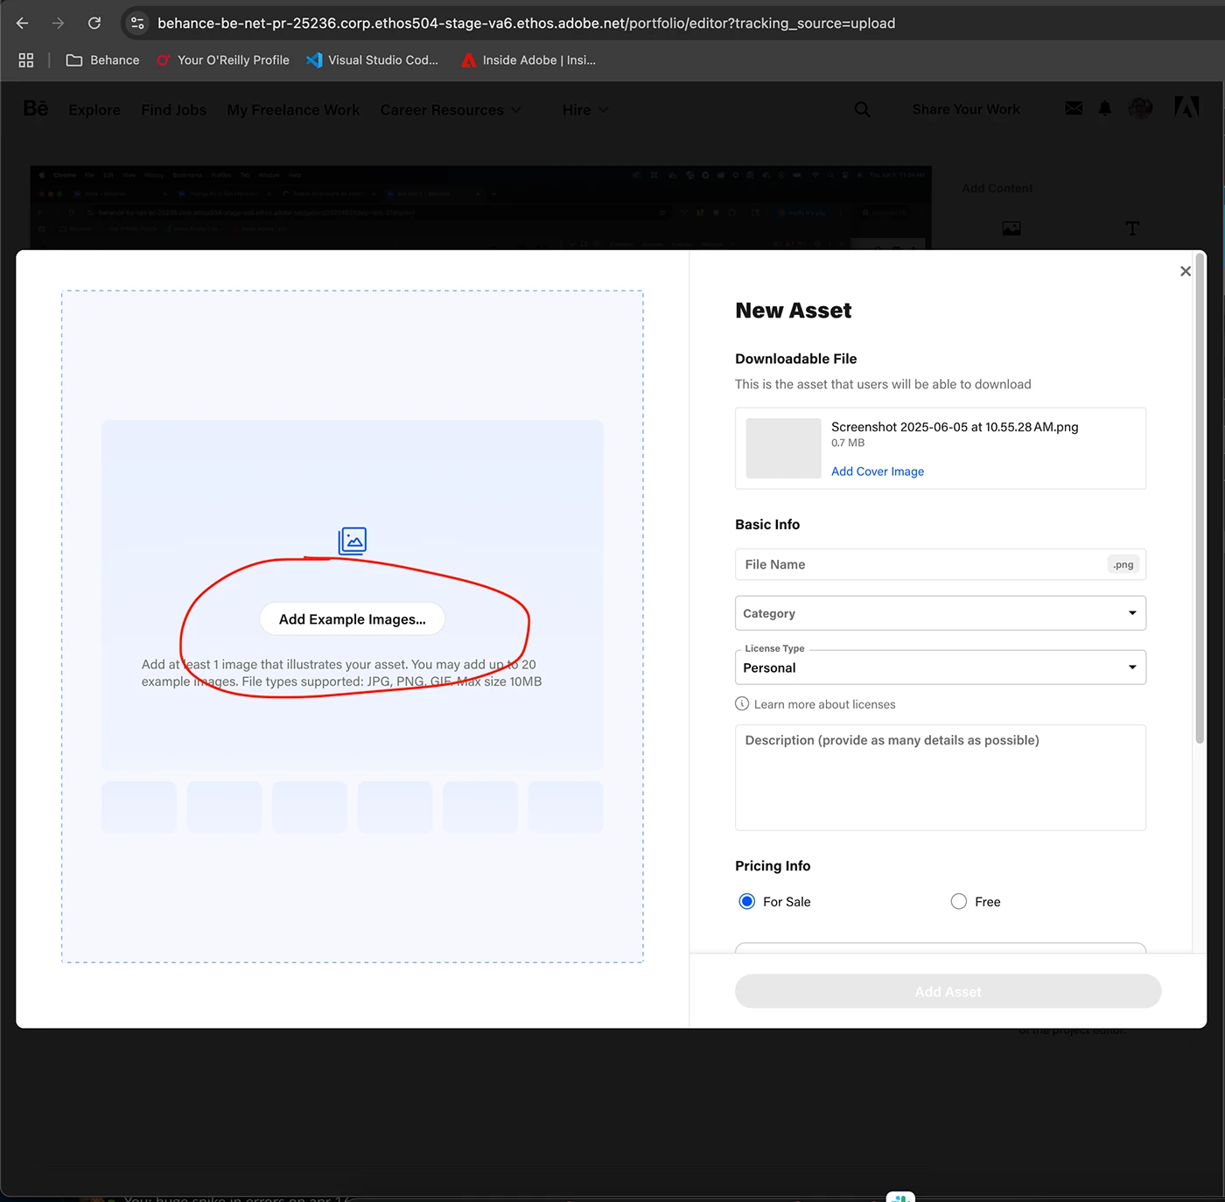Click the image gallery icon in upload area
The height and width of the screenshot is (1202, 1225).
click(x=353, y=542)
